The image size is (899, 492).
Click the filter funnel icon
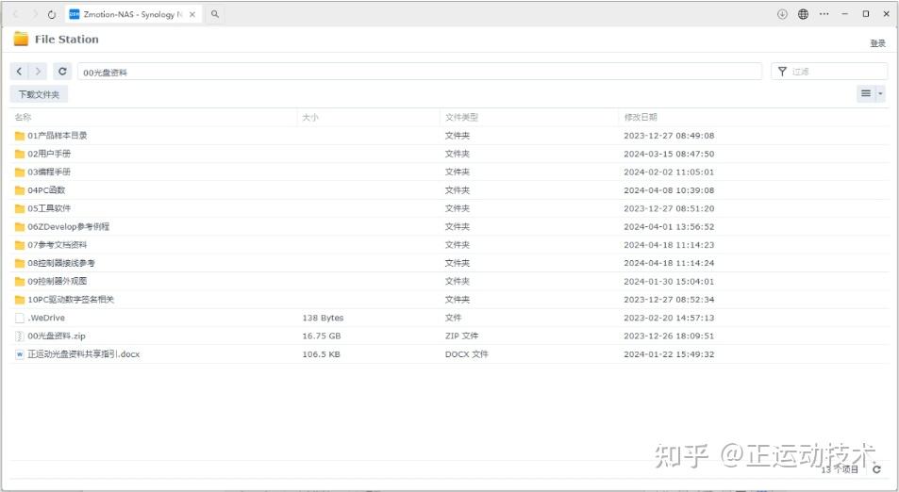782,72
